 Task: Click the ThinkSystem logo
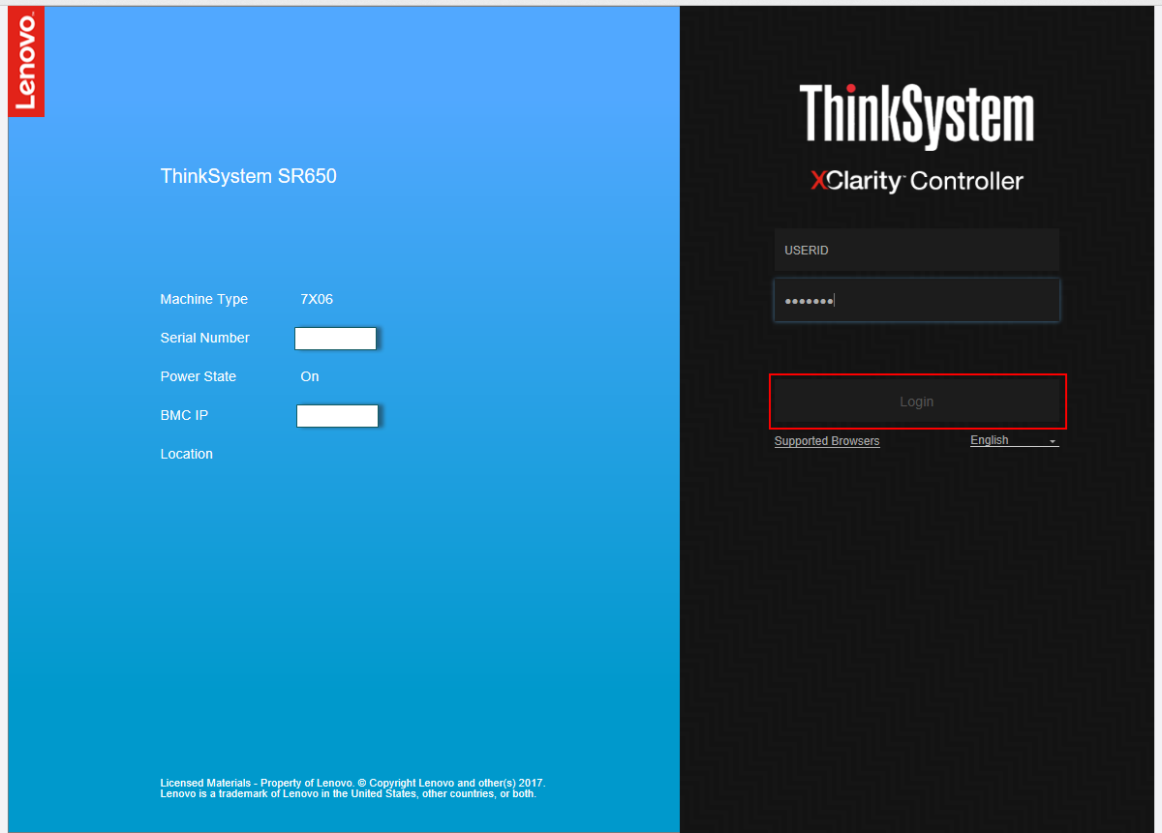click(x=916, y=116)
